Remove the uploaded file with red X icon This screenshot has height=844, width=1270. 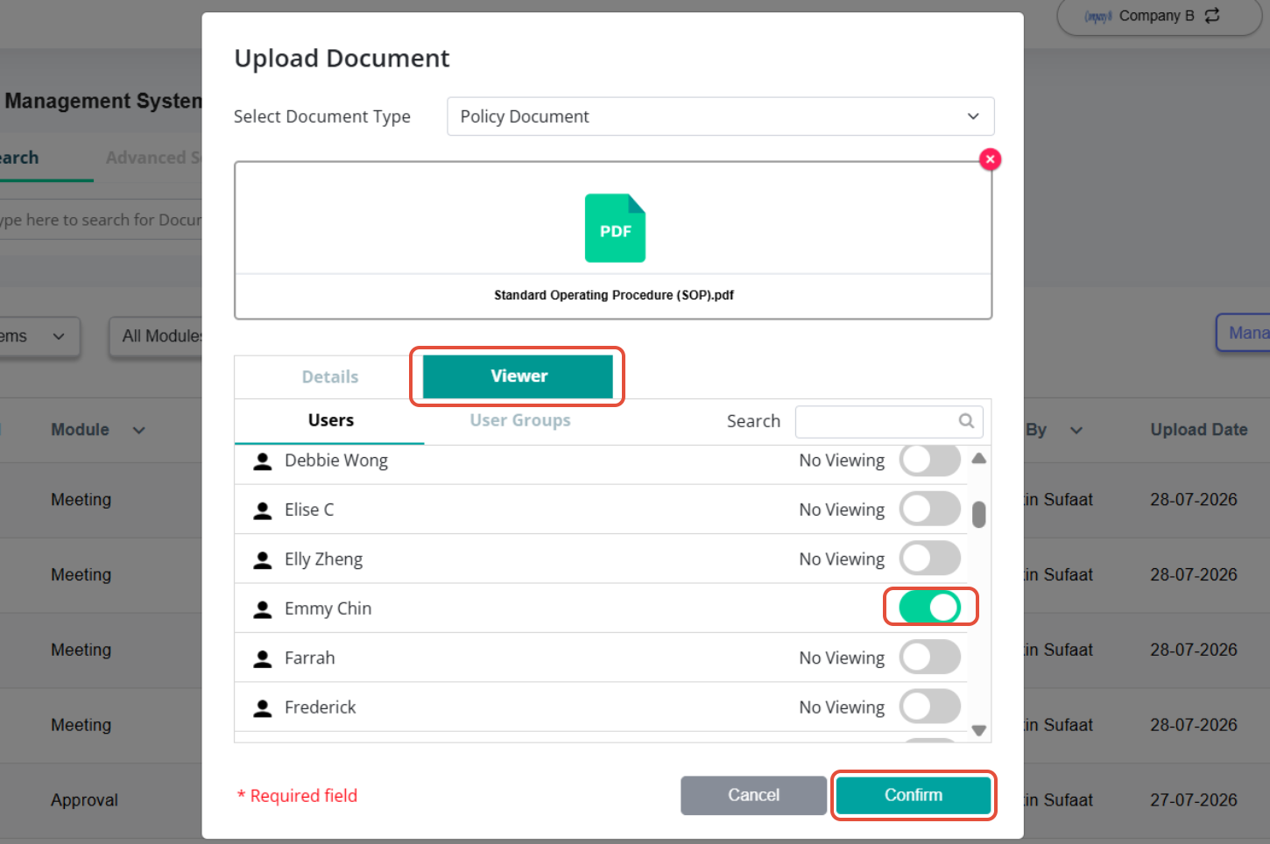click(990, 159)
